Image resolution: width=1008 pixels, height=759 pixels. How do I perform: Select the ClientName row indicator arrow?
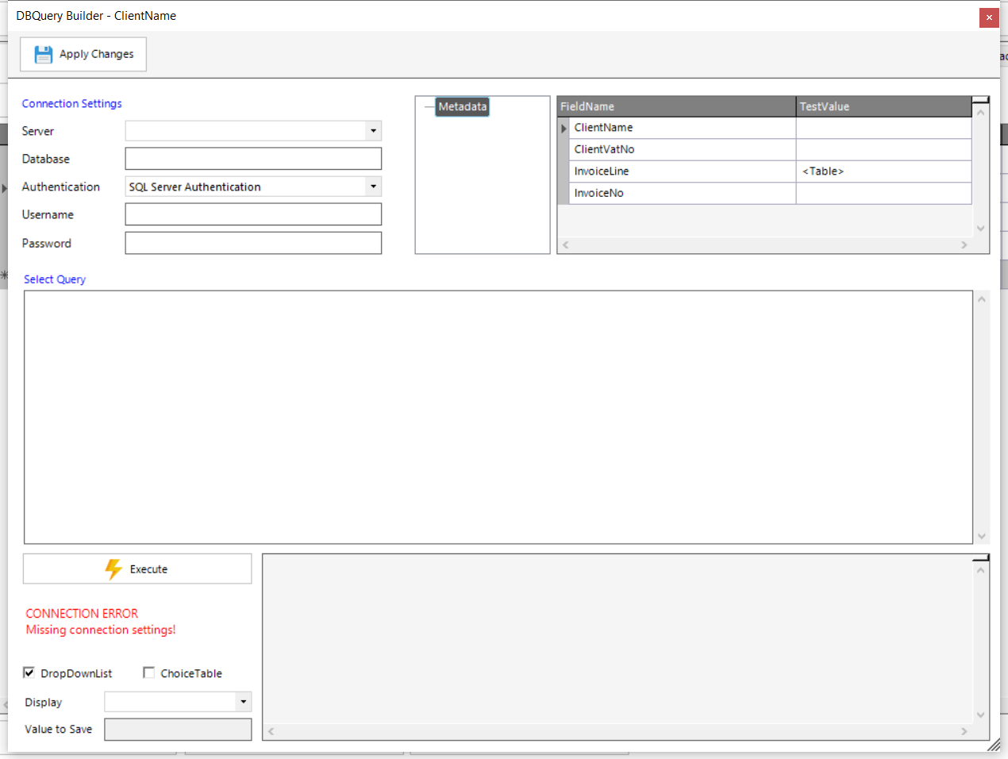pyautogui.click(x=564, y=128)
